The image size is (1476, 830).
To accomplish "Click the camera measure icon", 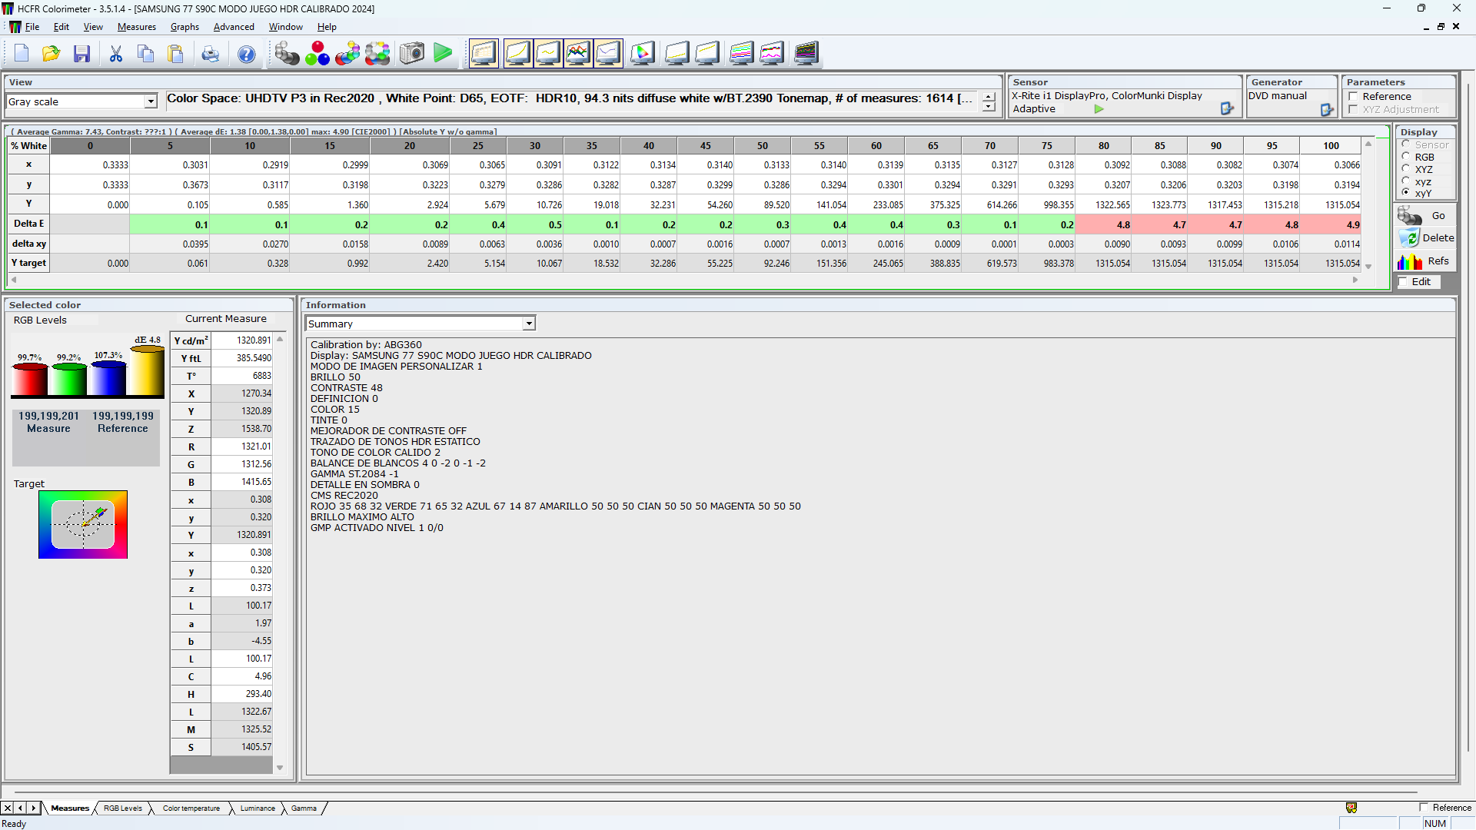I will click(x=412, y=54).
